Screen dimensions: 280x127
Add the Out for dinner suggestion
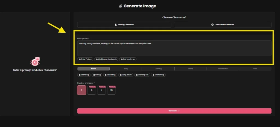128,59
